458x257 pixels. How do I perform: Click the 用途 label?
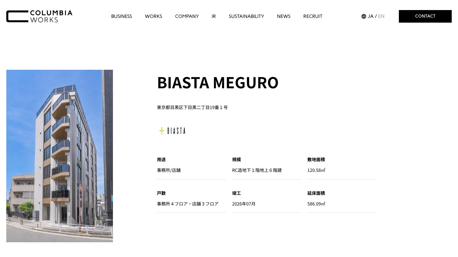(x=161, y=160)
